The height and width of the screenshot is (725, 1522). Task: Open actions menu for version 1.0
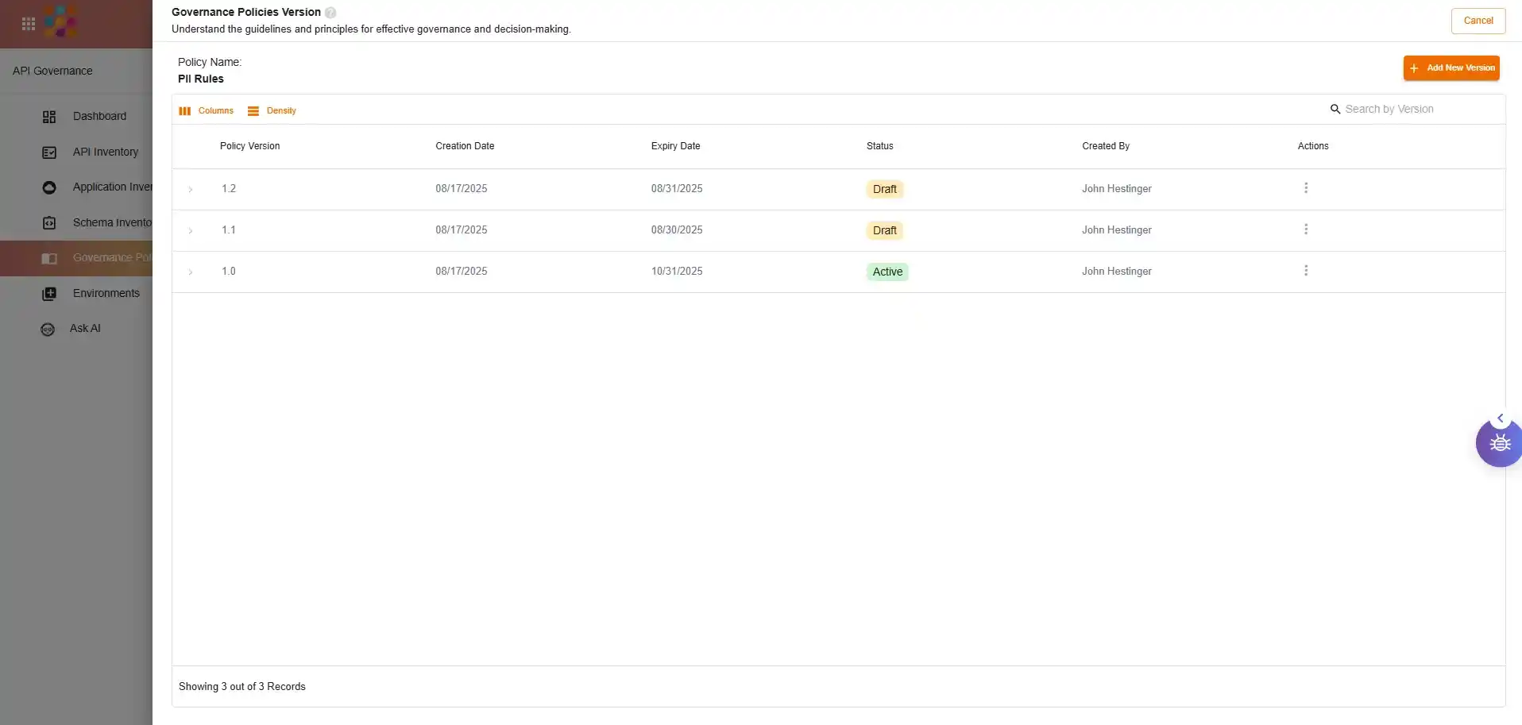coord(1305,271)
